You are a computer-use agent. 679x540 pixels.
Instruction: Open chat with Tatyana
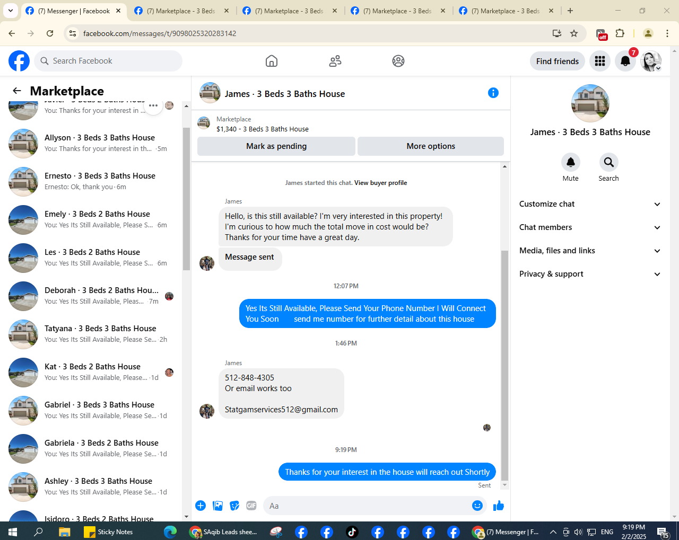91,334
